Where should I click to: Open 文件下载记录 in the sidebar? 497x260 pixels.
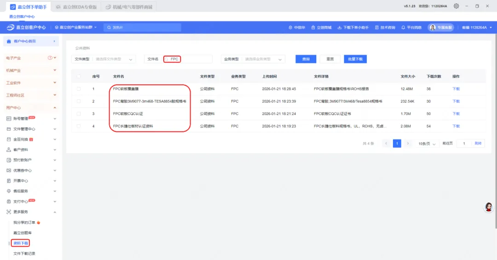24,254
